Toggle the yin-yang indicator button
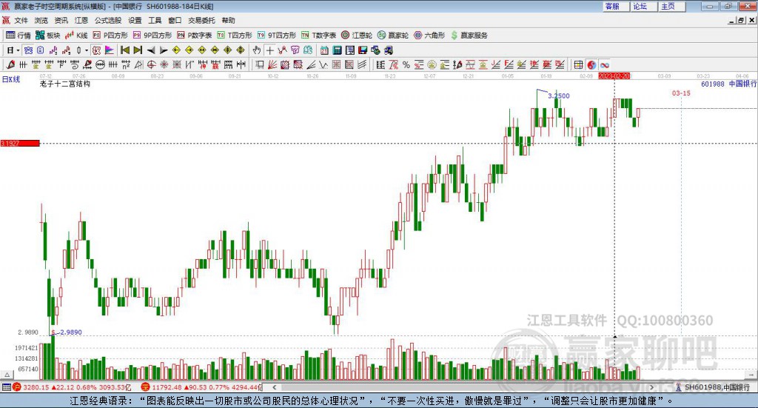Image resolution: width=758 pixels, height=408 pixels. [591, 64]
